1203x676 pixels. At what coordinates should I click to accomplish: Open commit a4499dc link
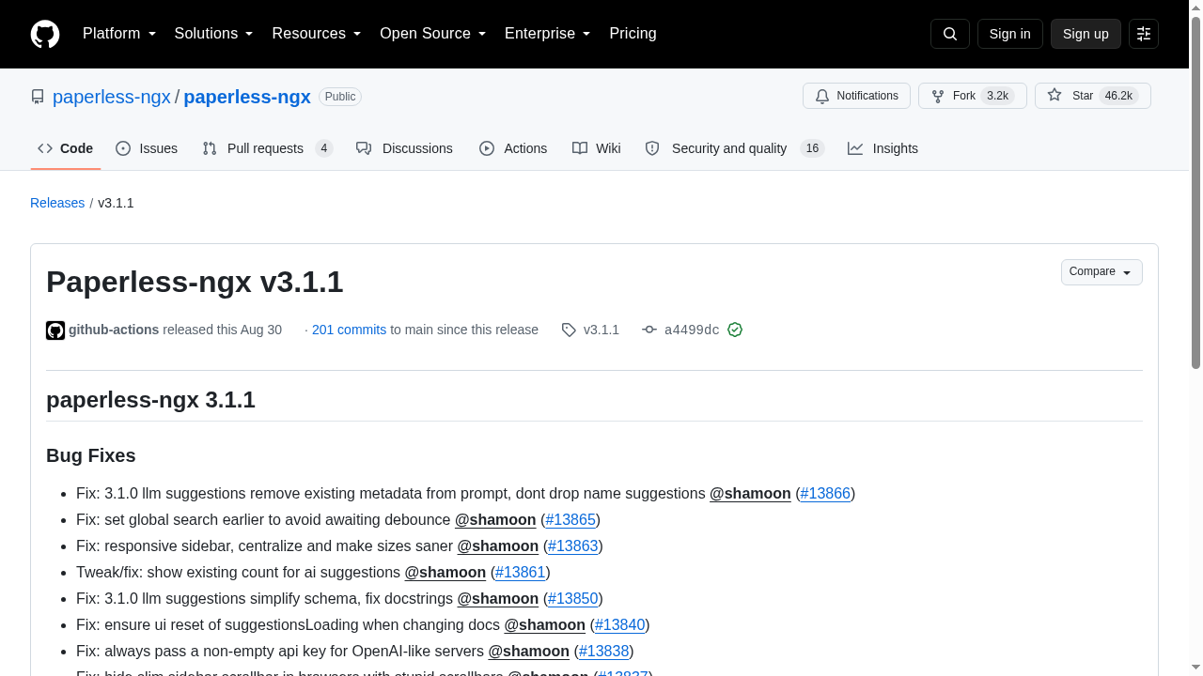[692, 330]
